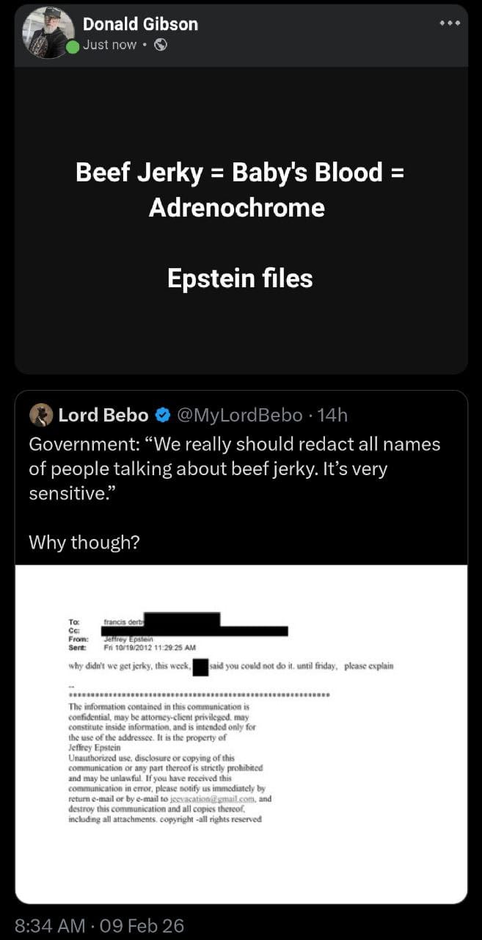This screenshot has width=482, height=940.
Task: Click the green online status dot
Action: click(72, 48)
